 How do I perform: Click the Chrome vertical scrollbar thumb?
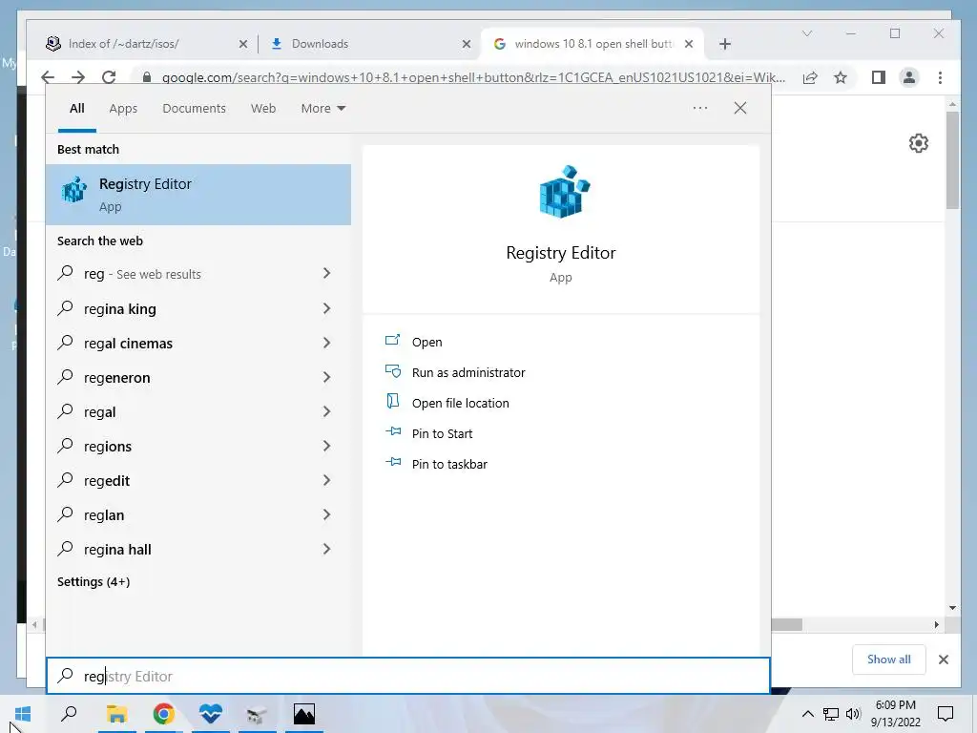click(952, 159)
